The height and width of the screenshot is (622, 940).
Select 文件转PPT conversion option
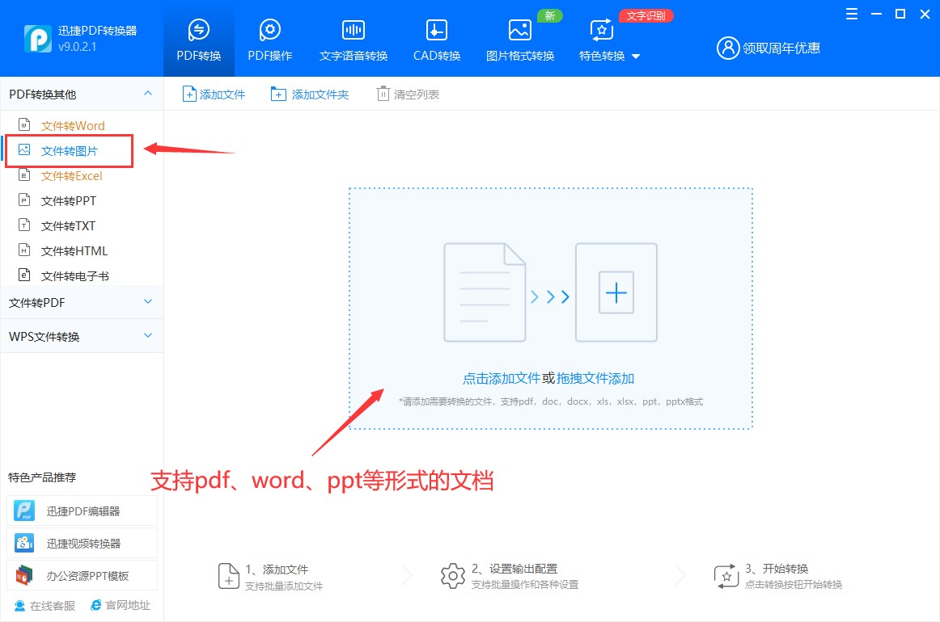(x=72, y=200)
